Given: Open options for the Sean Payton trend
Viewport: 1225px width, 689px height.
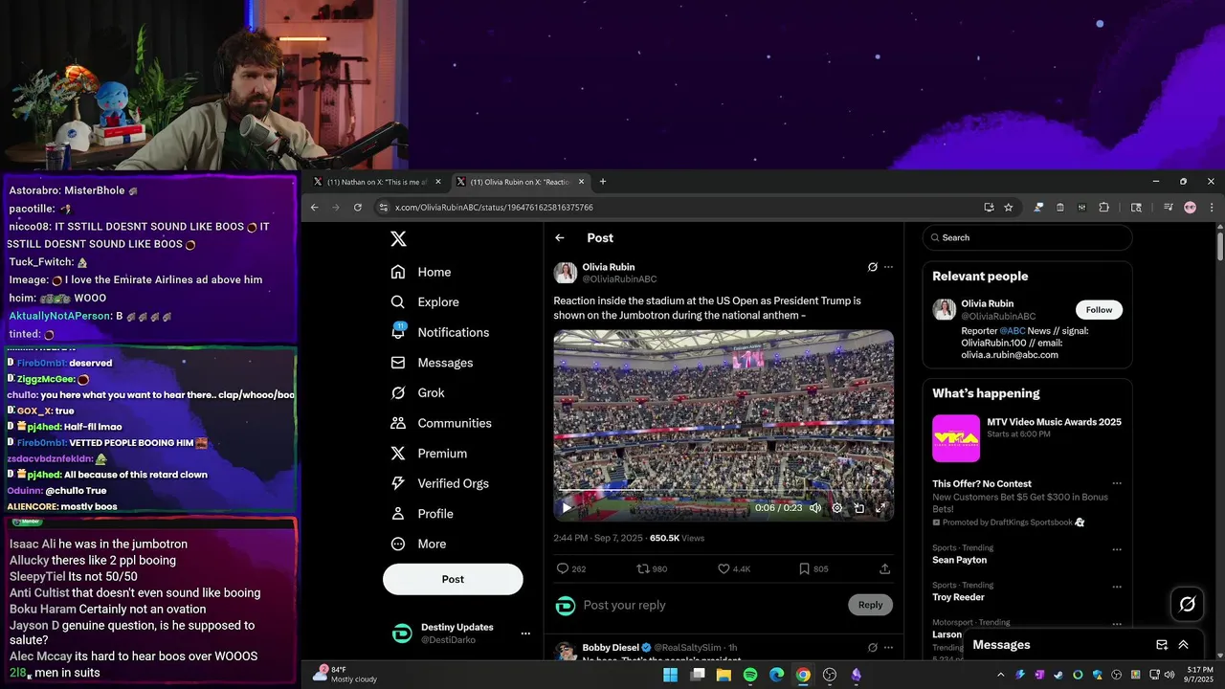Looking at the screenshot, I should 1116,549.
